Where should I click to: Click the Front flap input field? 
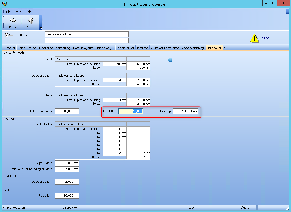[131, 111]
